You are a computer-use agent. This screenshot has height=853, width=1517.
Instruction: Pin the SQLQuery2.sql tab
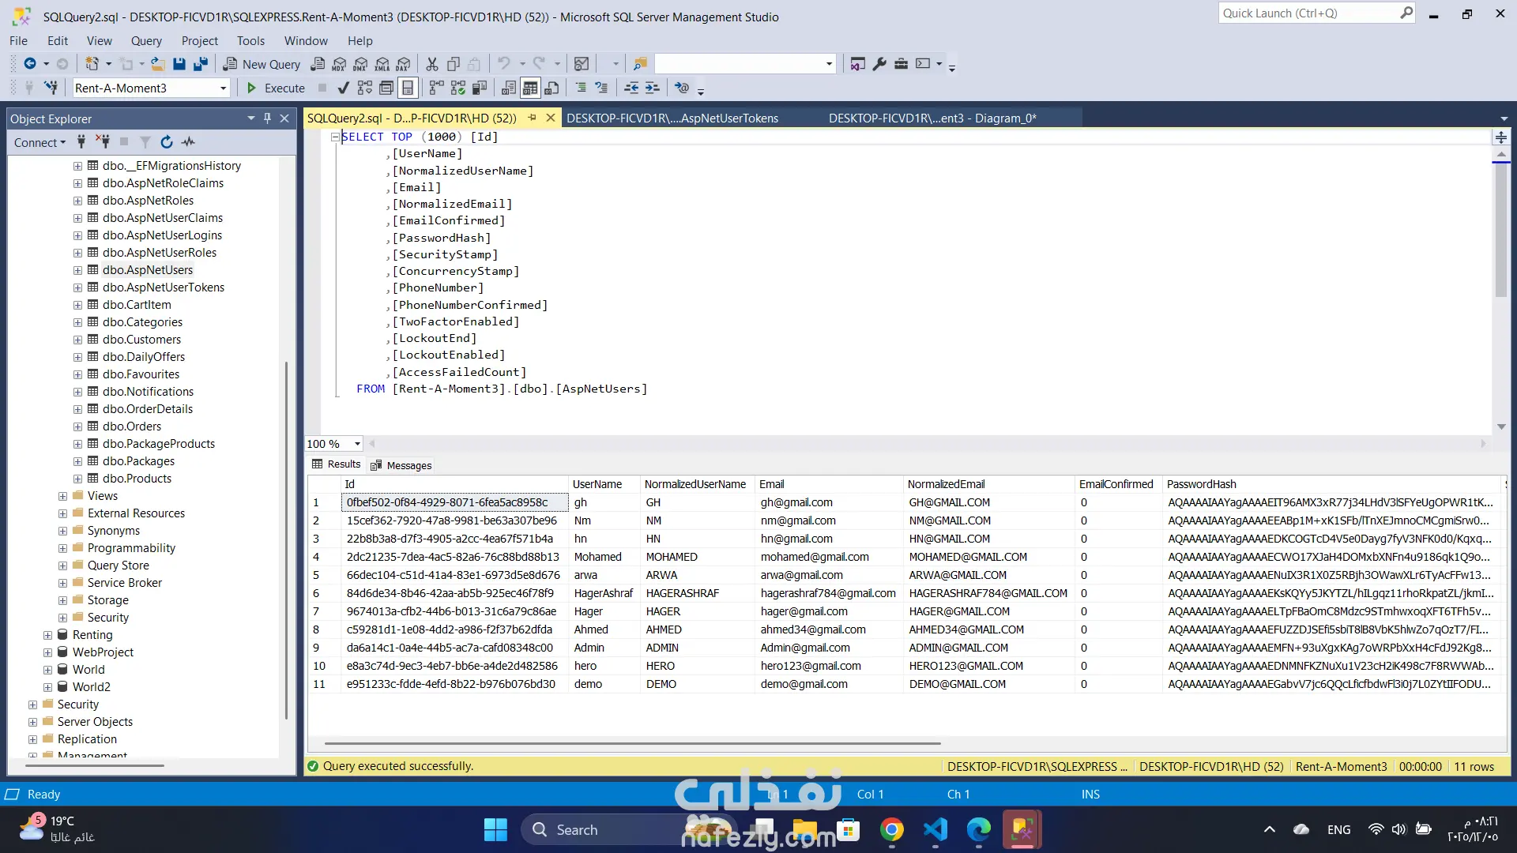533,118
